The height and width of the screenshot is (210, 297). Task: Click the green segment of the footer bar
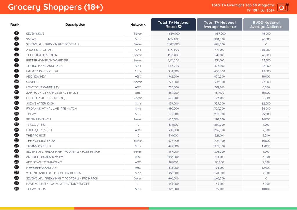(x=222, y=208)
